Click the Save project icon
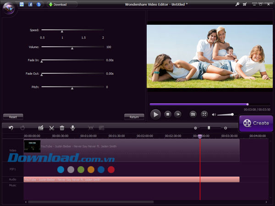 (x=22, y=4)
